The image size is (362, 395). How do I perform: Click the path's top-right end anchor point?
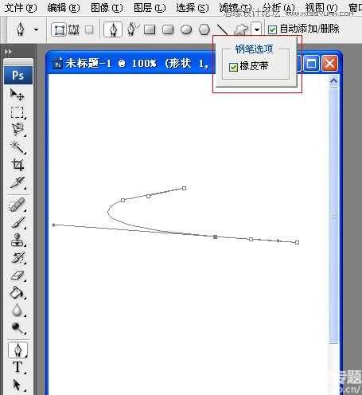(184, 188)
